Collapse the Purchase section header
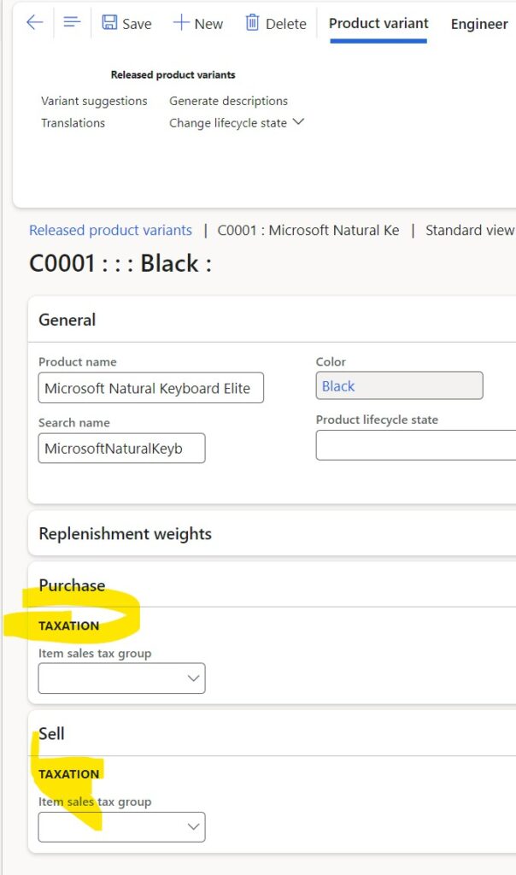Screen dimensions: 516x875 [272, 584]
